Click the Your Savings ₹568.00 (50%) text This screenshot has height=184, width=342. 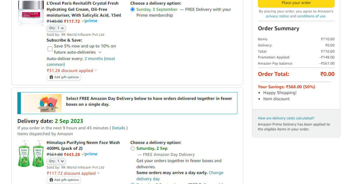(286, 87)
